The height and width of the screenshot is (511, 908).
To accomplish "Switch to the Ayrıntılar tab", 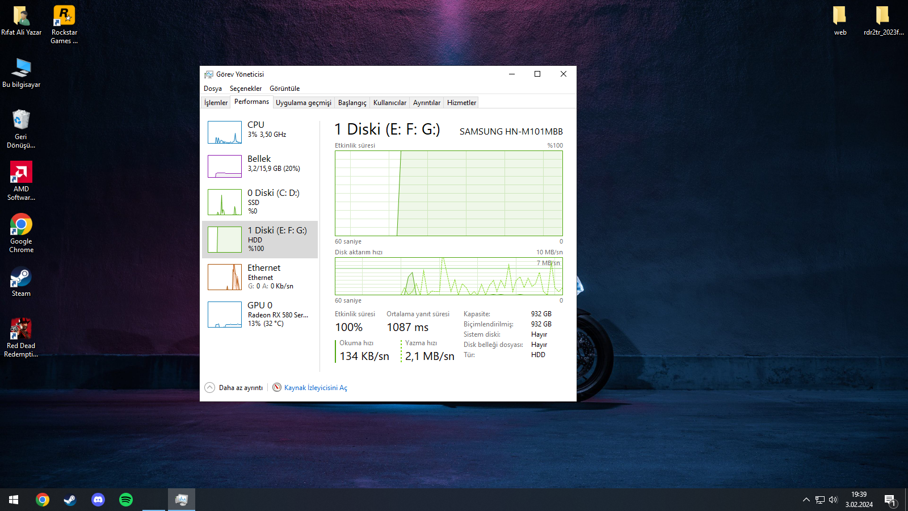I will 427,103.
